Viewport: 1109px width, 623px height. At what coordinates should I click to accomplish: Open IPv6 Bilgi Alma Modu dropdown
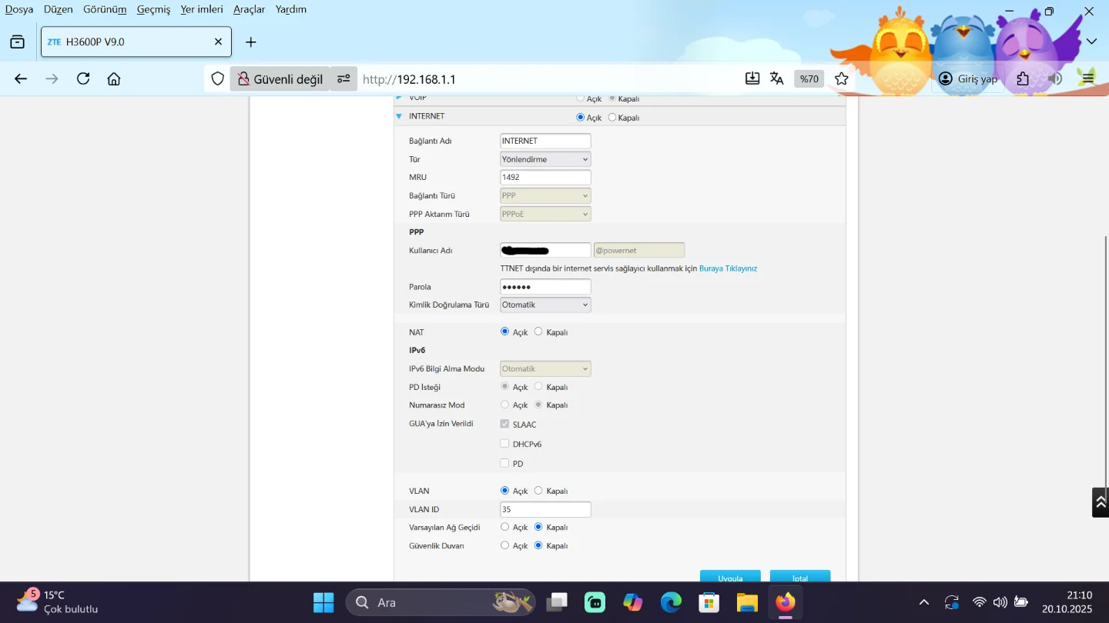click(x=545, y=368)
